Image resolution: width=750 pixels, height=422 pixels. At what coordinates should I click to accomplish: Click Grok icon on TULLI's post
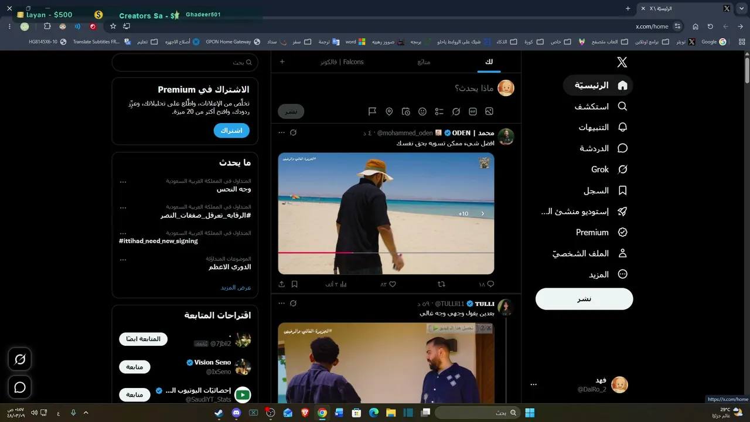point(294,303)
